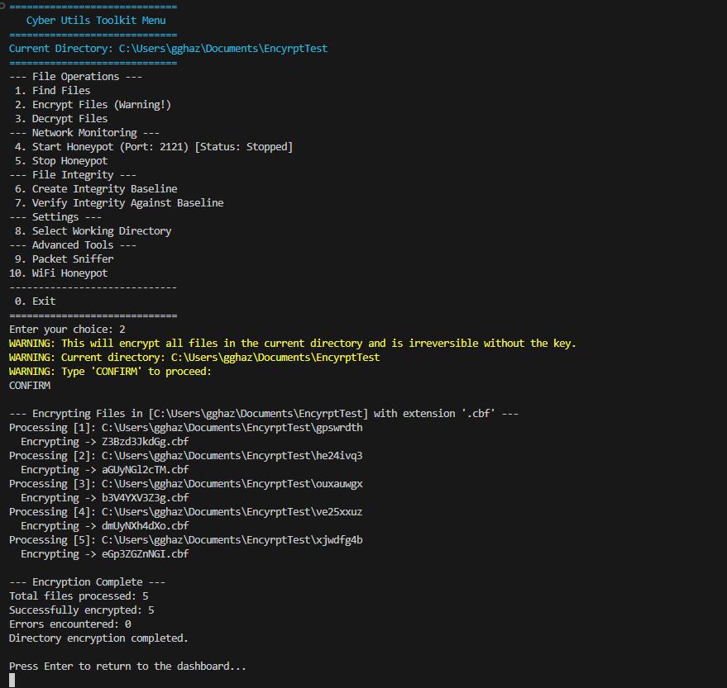Screen dimensions: 727x688
Task: Click '7. Verify Integrity Against Baseline' line
Action: (119, 203)
